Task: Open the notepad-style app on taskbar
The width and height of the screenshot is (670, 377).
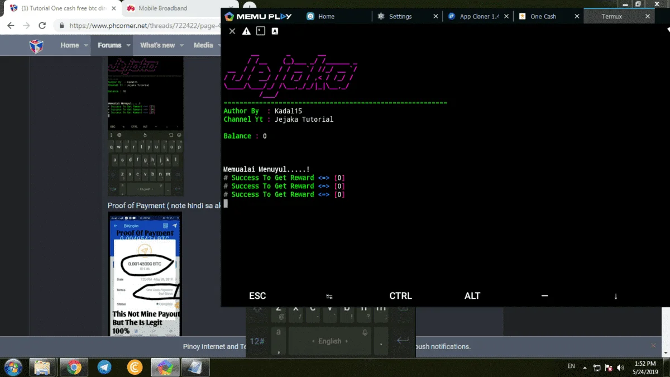Action: 195,368
